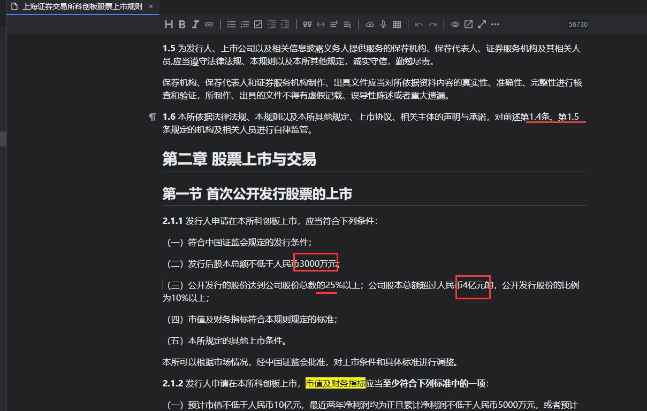Close the 上海证券交易所科创板股票上市规则 tab
The height and width of the screenshot is (411, 647).
(x=151, y=6)
